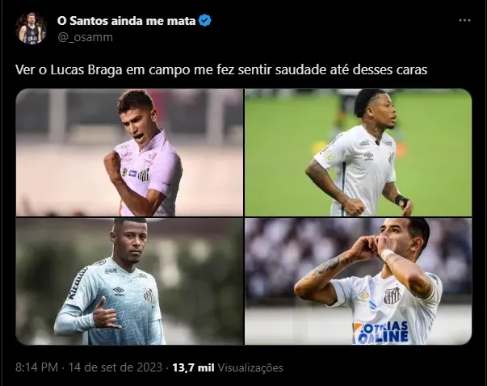Click the Umbro logo on the light-blue training shirt
Screen dimensions: 487x386
pos(119,291)
